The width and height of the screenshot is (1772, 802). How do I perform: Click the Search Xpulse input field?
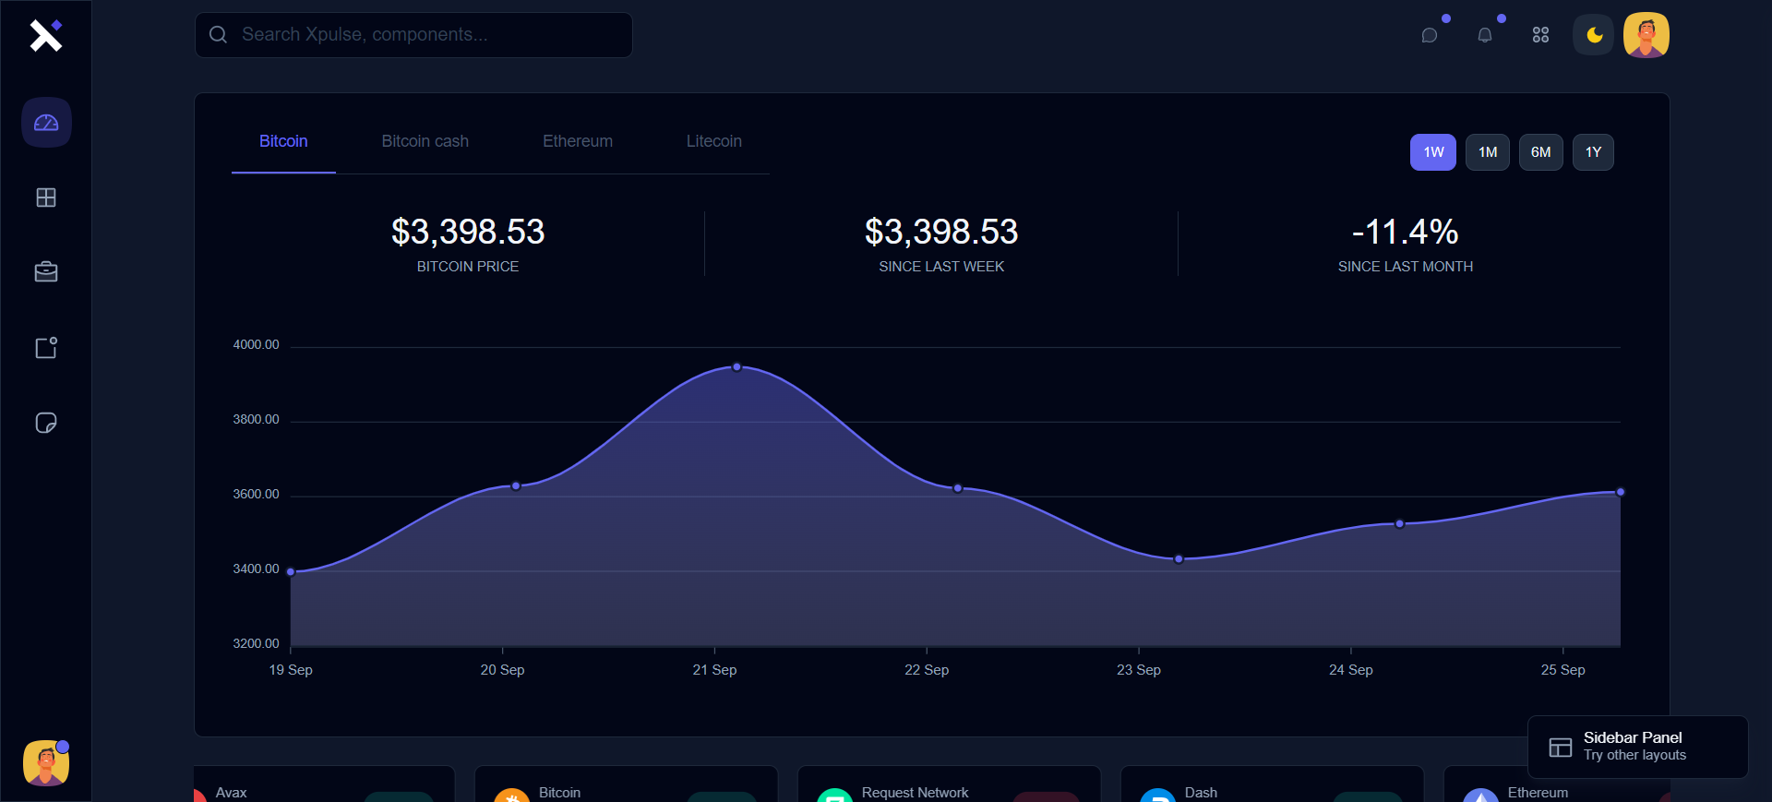[413, 35]
